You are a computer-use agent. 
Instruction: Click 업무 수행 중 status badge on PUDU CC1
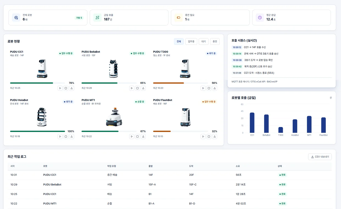[x=66, y=53]
